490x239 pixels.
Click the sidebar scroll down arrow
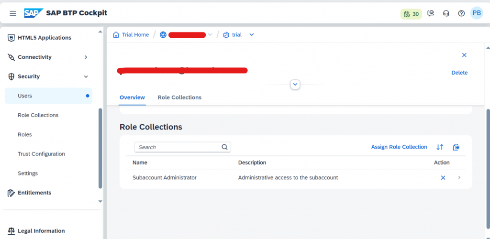(x=100, y=202)
